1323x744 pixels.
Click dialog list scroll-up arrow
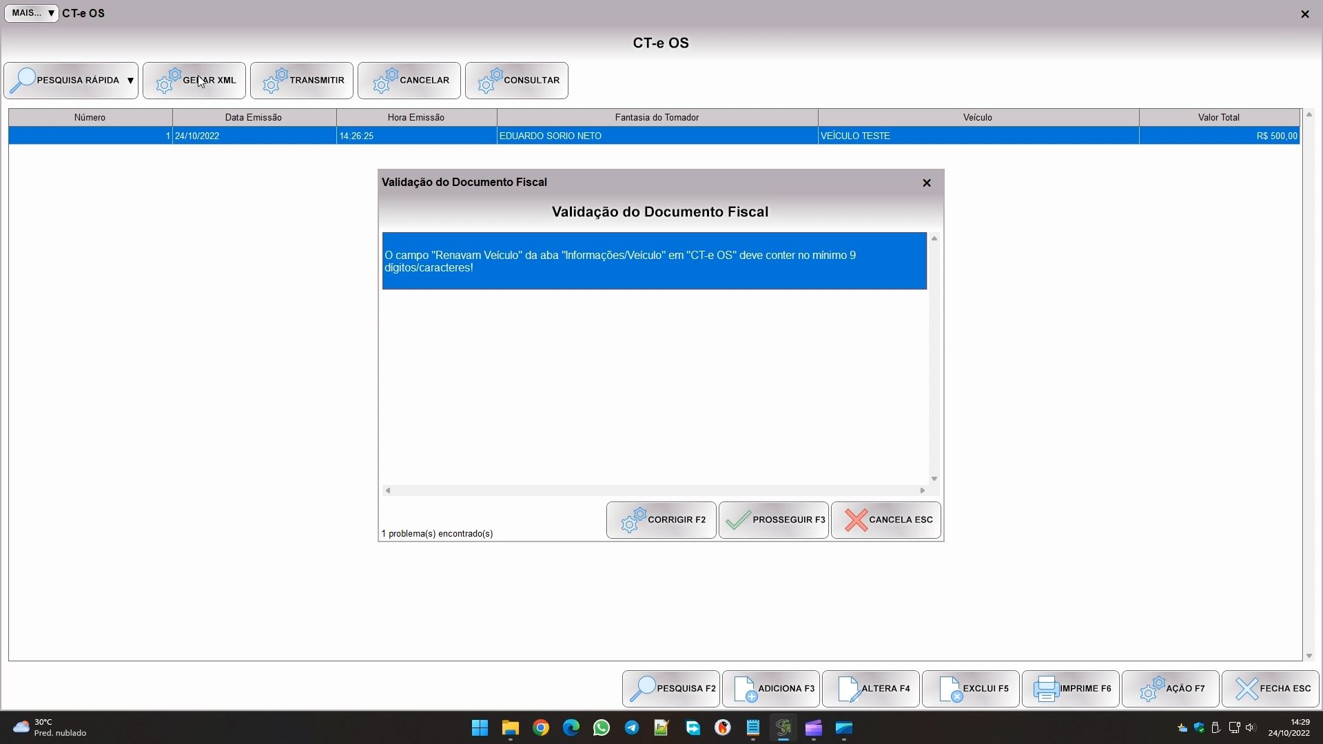coord(934,238)
